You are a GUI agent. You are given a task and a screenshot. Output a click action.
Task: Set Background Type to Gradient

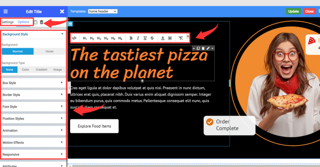(42, 69)
